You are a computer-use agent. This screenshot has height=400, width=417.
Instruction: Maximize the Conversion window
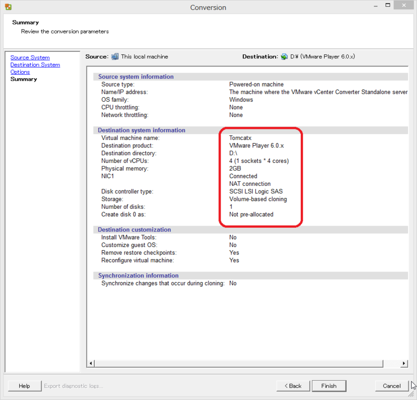[388, 5]
